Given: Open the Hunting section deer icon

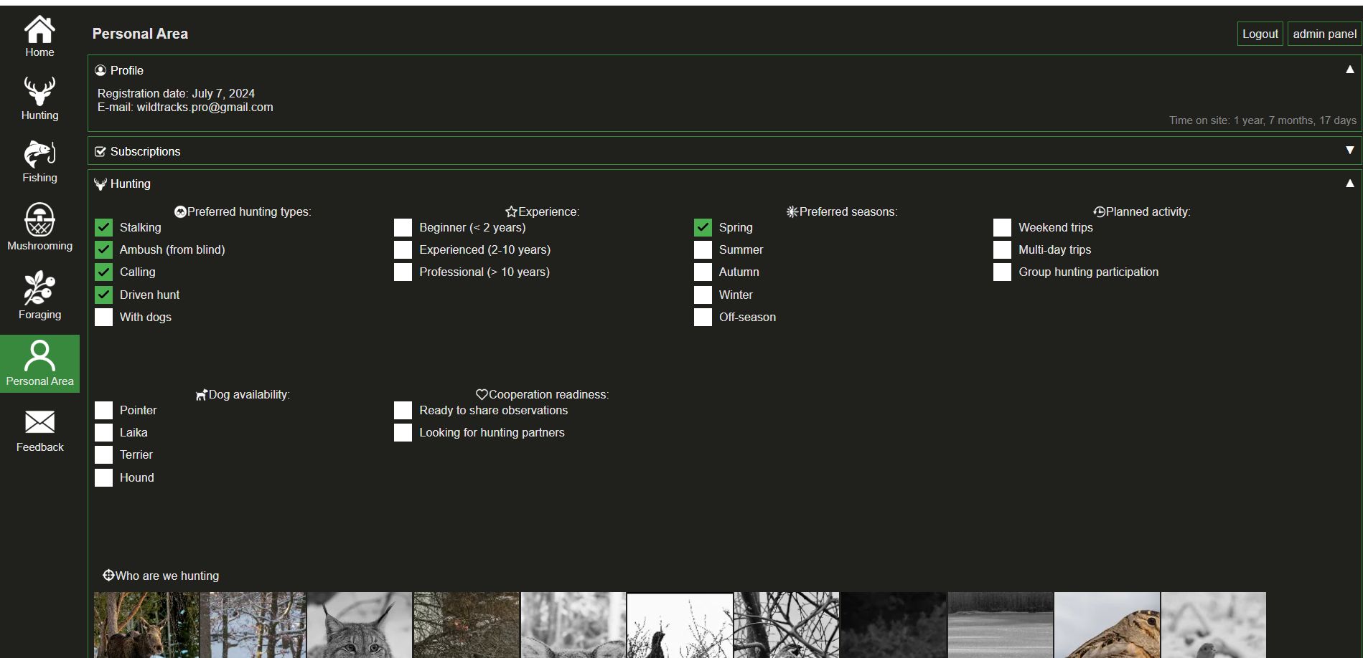Looking at the screenshot, I should click(x=39, y=92).
